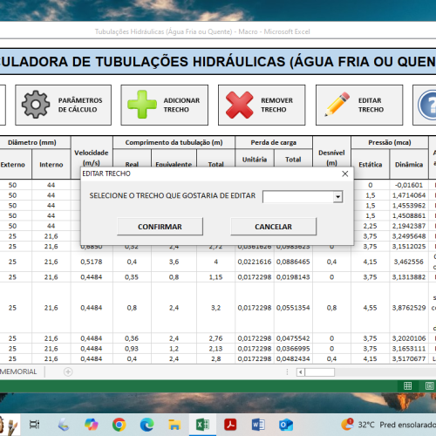The image size is (436, 436).
Task: Click the Perda de carga header
Action: 274,142
